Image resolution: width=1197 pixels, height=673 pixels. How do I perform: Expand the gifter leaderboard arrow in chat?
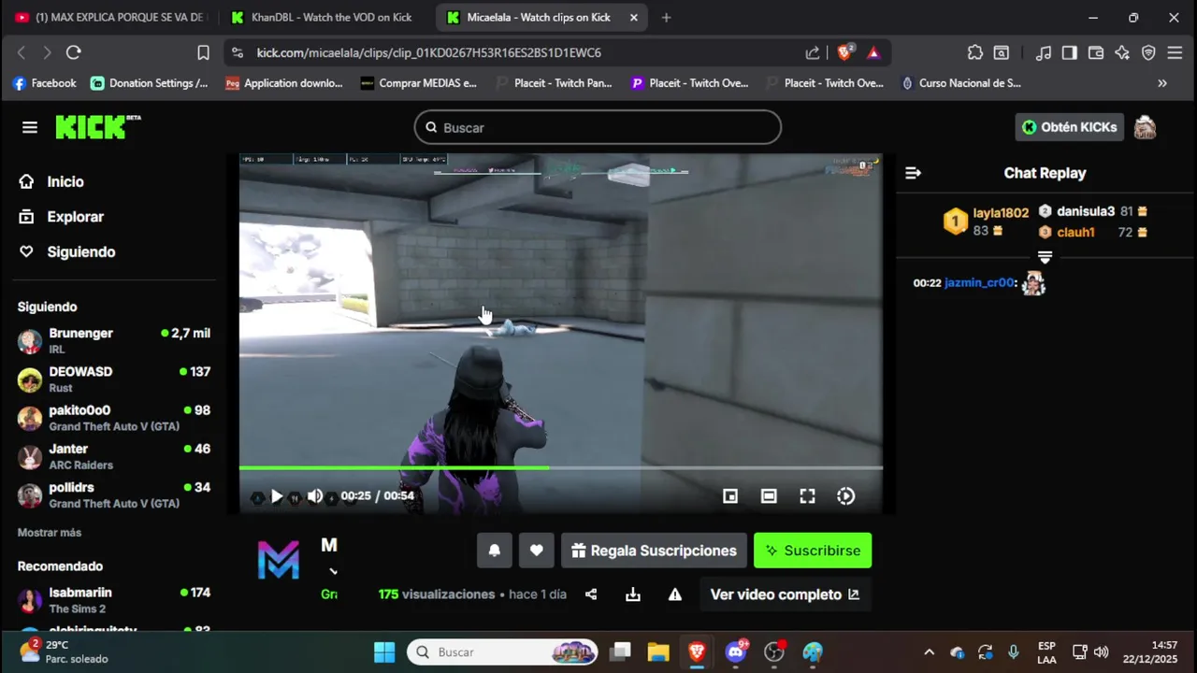coord(1045,257)
